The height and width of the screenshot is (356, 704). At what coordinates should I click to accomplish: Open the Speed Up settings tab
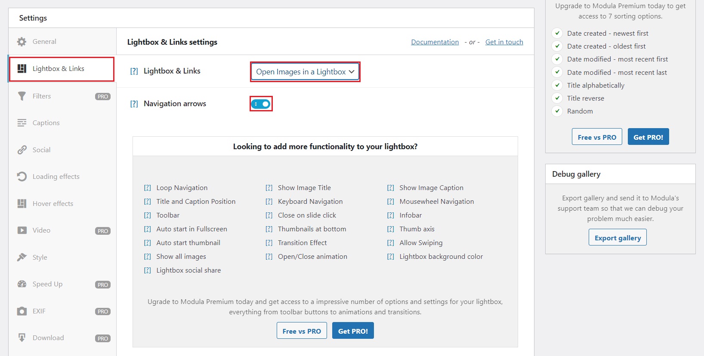click(x=47, y=284)
